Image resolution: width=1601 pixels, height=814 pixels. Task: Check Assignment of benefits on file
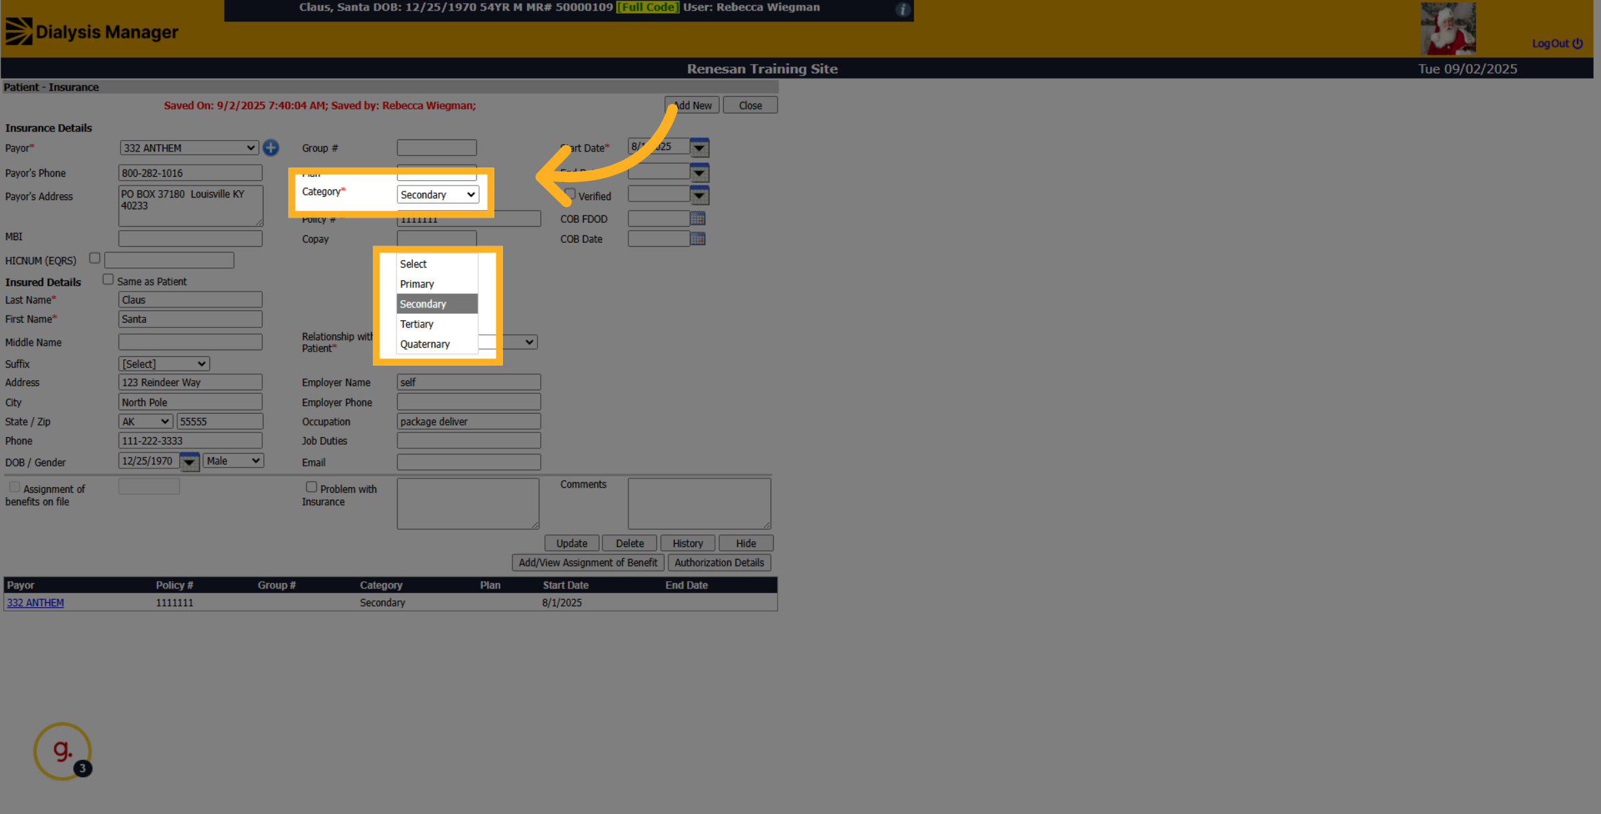[15, 487]
